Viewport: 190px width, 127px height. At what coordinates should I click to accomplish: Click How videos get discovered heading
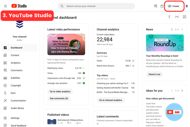click(x=160, y=98)
